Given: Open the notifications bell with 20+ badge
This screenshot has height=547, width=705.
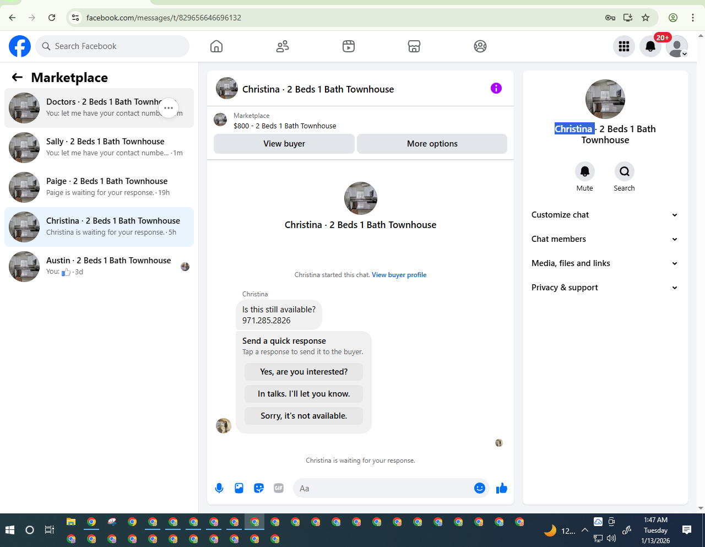Looking at the screenshot, I should (650, 46).
